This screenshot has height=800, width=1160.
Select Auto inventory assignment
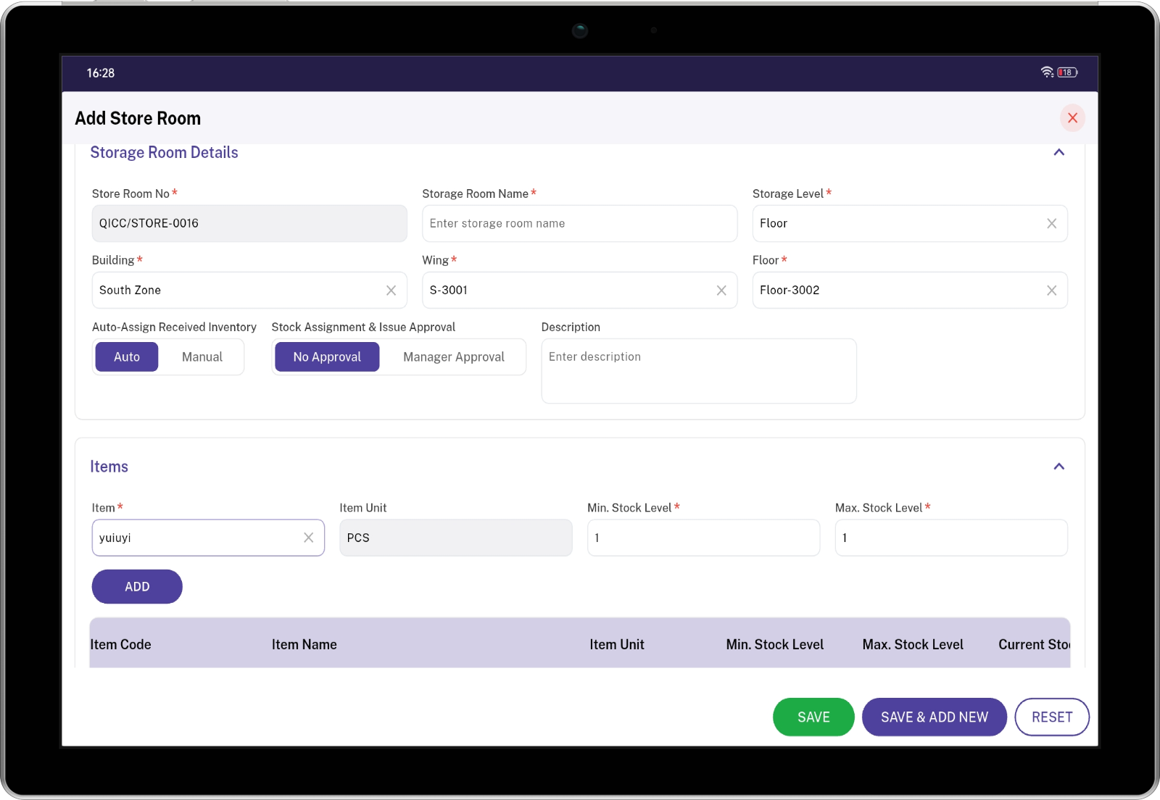tap(127, 357)
